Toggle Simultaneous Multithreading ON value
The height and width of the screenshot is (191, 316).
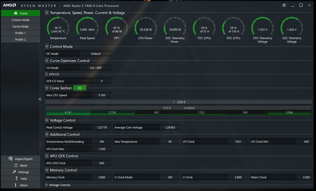tap(102, 142)
